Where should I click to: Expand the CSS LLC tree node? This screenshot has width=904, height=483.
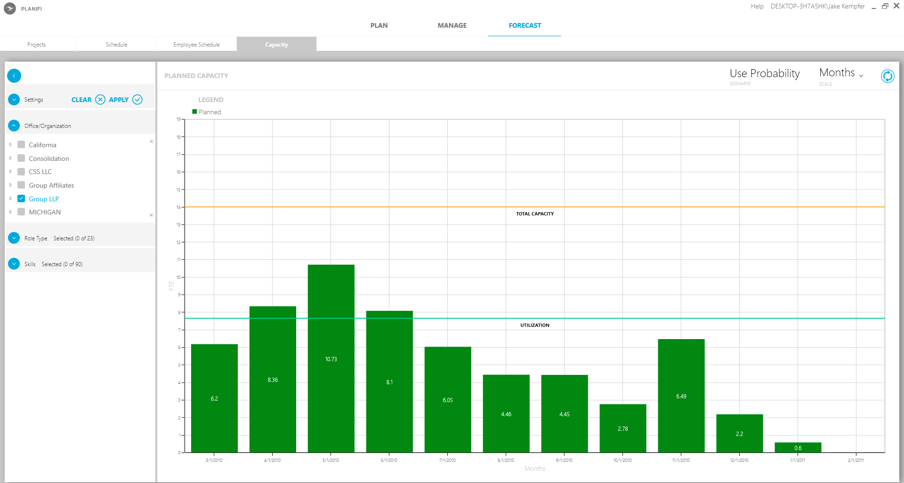click(x=10, y=172)
